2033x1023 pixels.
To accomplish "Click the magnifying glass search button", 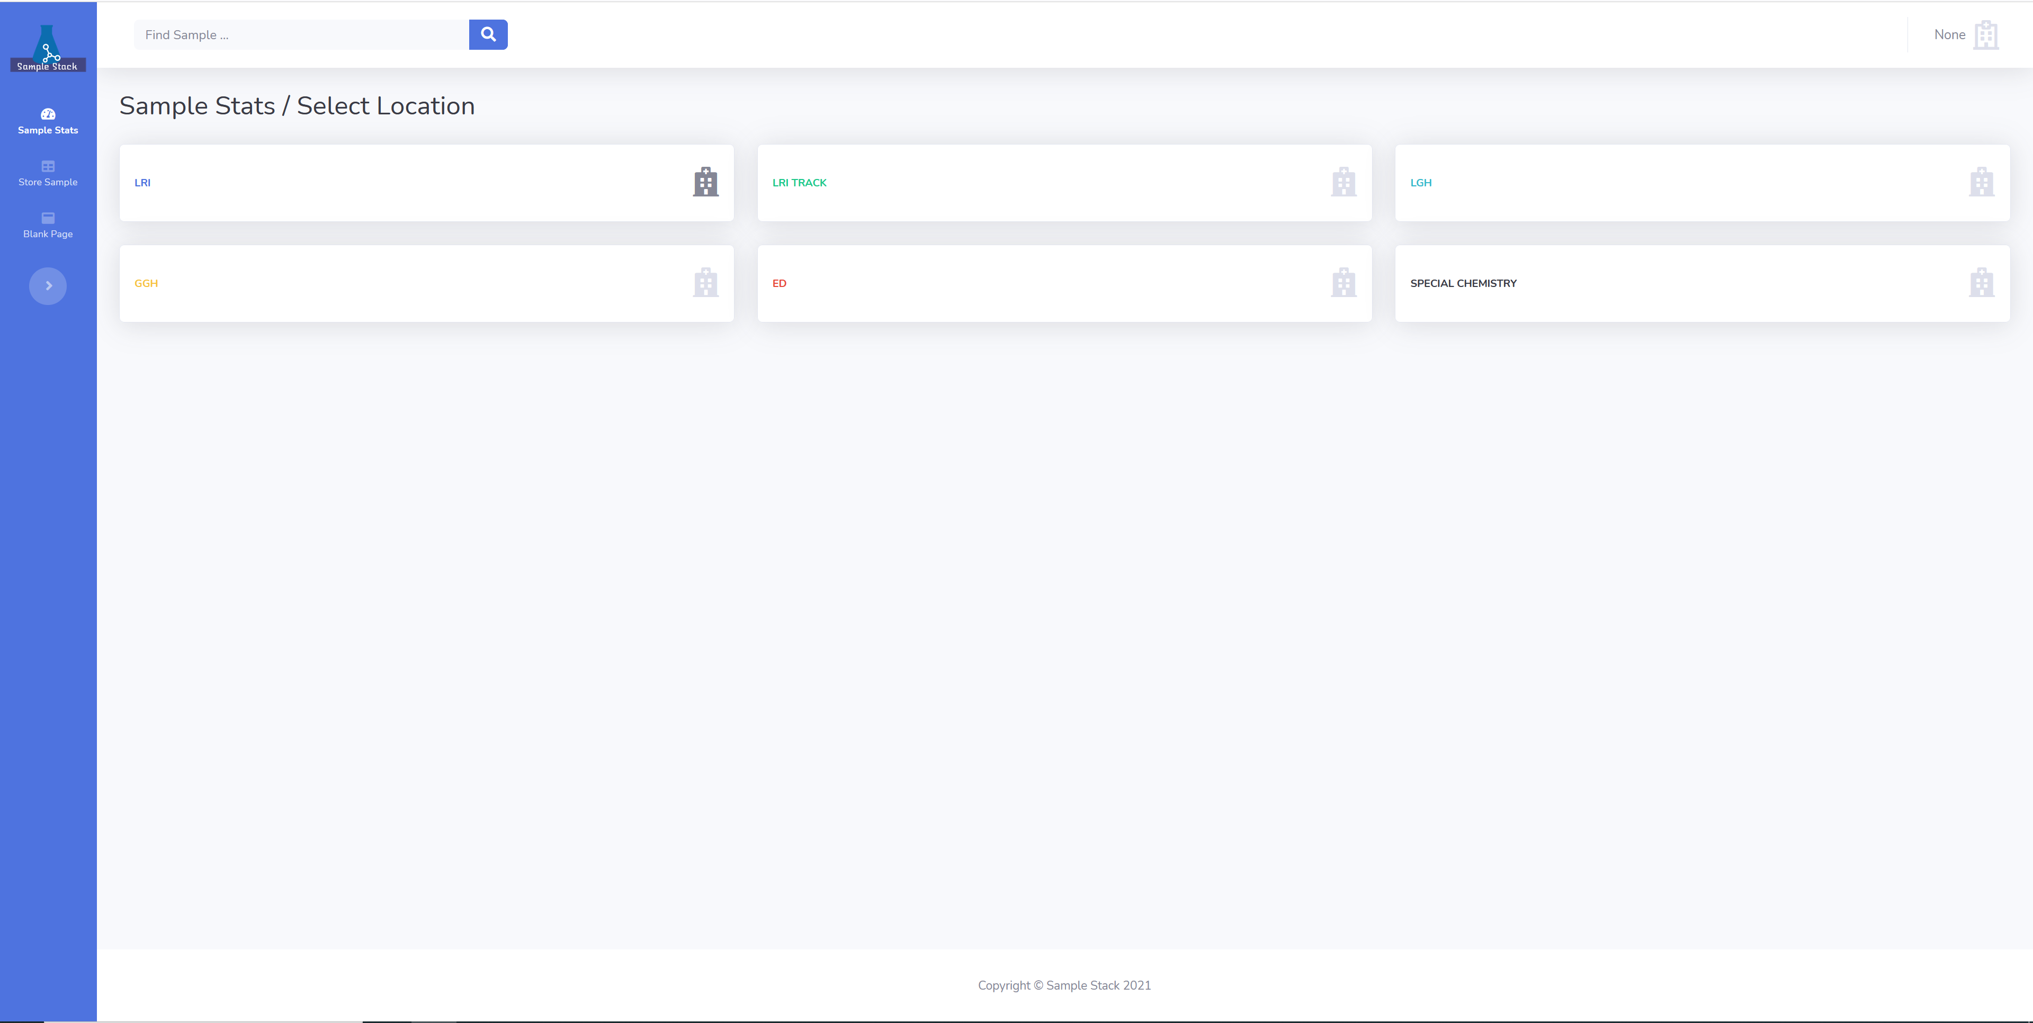I will tap(488, 35).
